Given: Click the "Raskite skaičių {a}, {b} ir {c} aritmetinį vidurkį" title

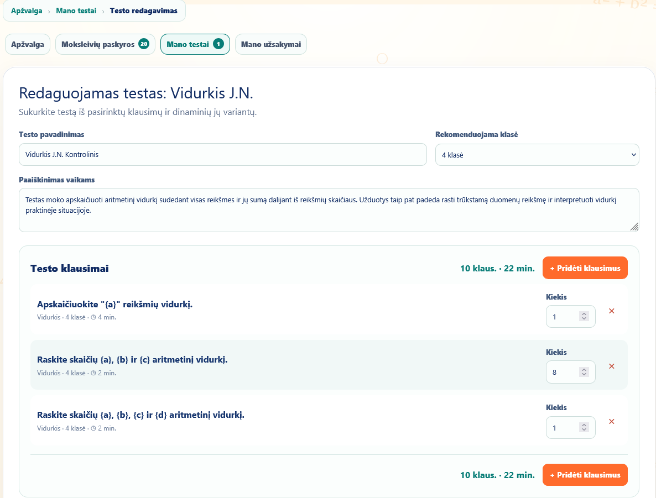Looking at the screenshot, I should tap(132, 360).
